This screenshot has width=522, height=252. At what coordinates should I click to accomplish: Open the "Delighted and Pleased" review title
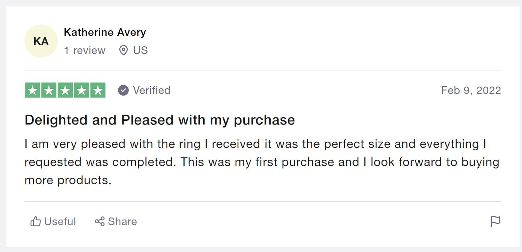click(x=160, y=120)
